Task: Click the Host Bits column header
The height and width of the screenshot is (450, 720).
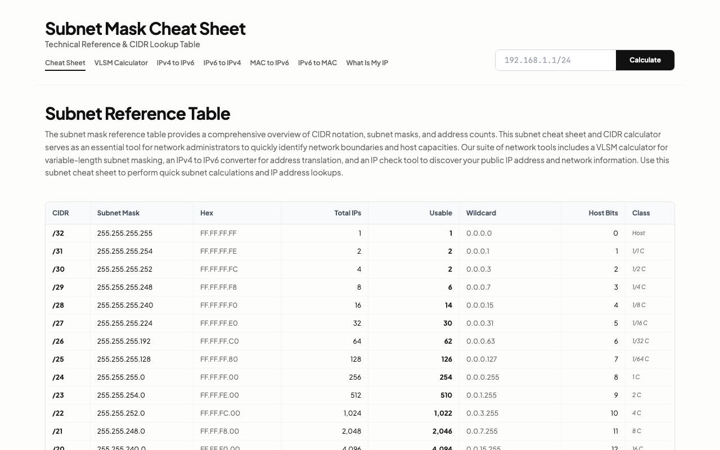Action: click(x=593, y=213)
